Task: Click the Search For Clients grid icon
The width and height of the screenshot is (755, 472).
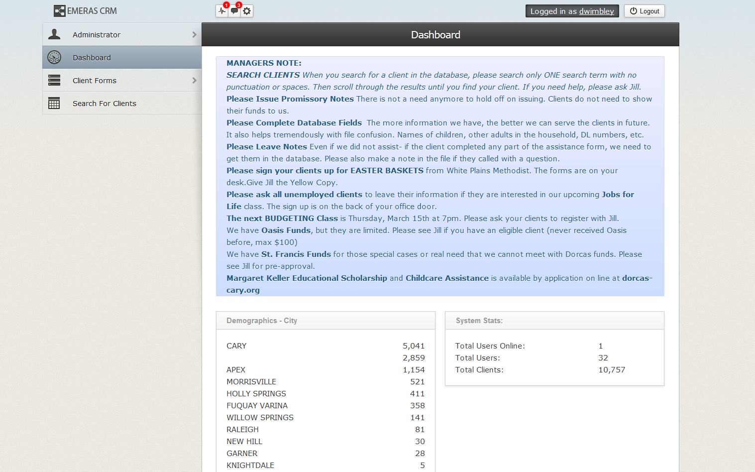Action: tap(54, 104)
